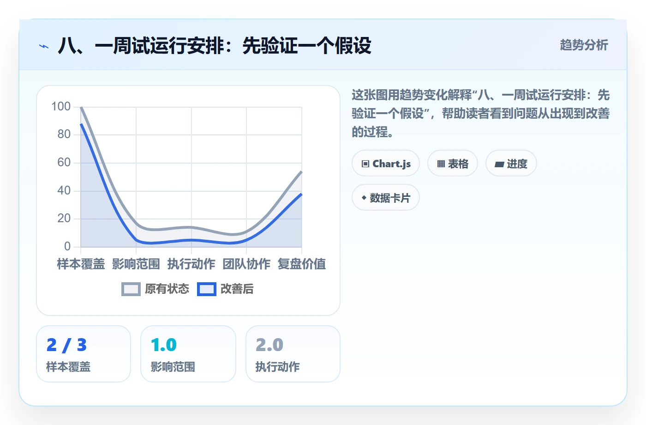Select the 数据卡片 tag chip

click(386, 197)
